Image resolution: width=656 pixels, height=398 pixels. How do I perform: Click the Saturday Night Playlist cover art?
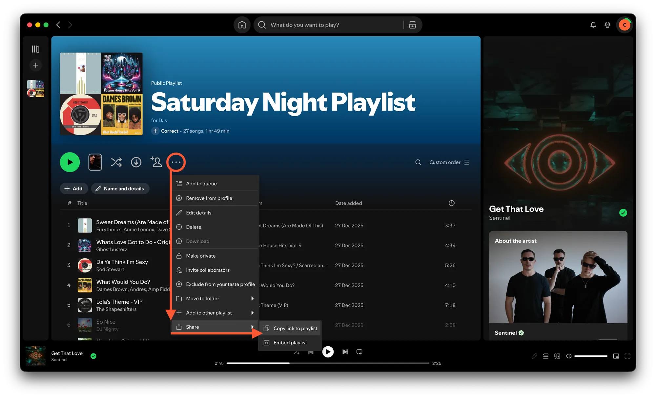[x=101, y=94]
